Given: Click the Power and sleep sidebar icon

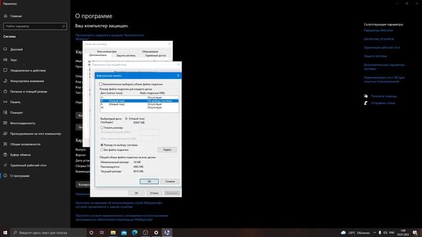Looking at the screenshot, I should [5, 92].
